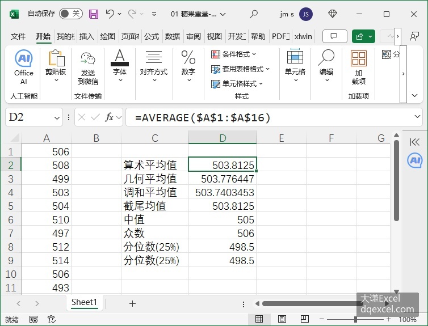Open Format as Table (套用表格格式) dropdown
Image resolution: width=428 pixels, height=326 pixels.
click(x=240, y=69)
